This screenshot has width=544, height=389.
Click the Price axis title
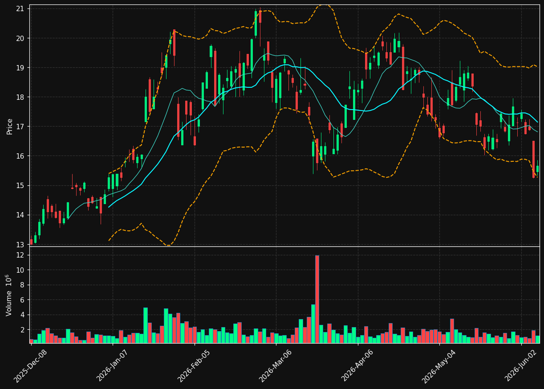9,126
